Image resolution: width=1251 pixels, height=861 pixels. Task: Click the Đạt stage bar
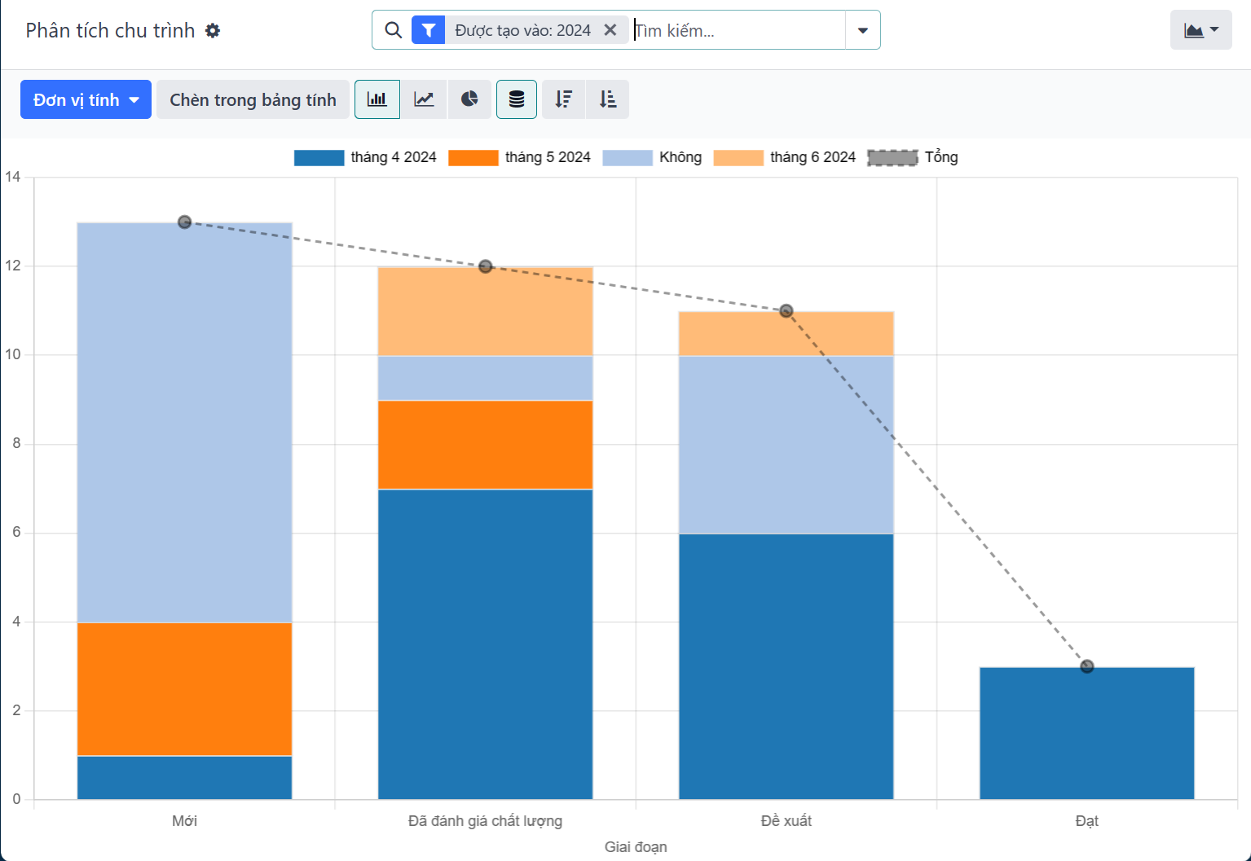(x=1086, y=733)
